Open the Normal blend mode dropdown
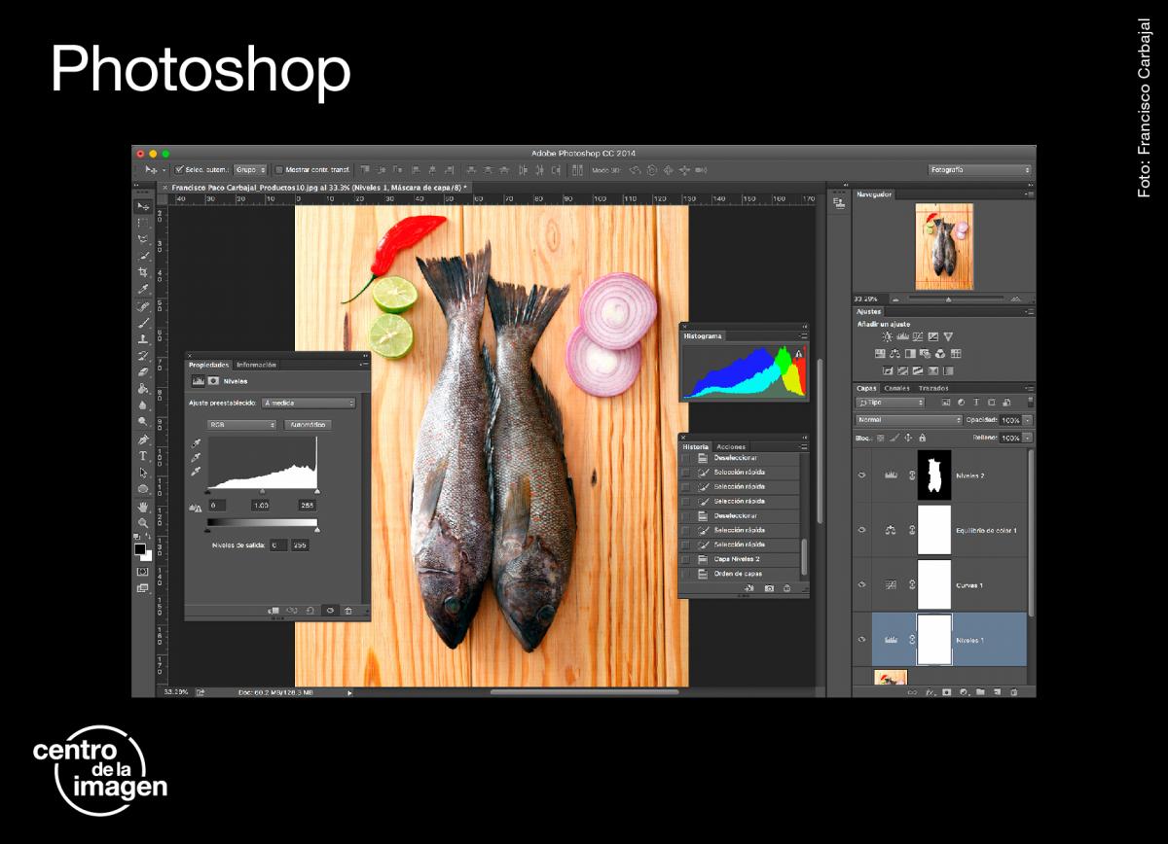 [x=908, y=420]
